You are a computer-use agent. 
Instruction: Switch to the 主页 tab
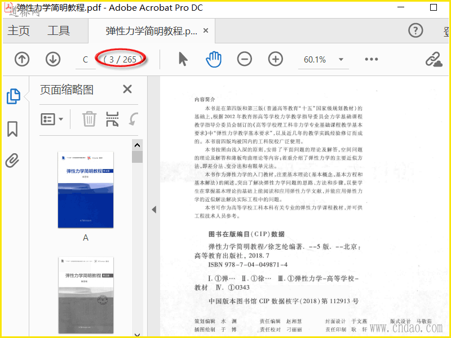(x=19, y=30)
